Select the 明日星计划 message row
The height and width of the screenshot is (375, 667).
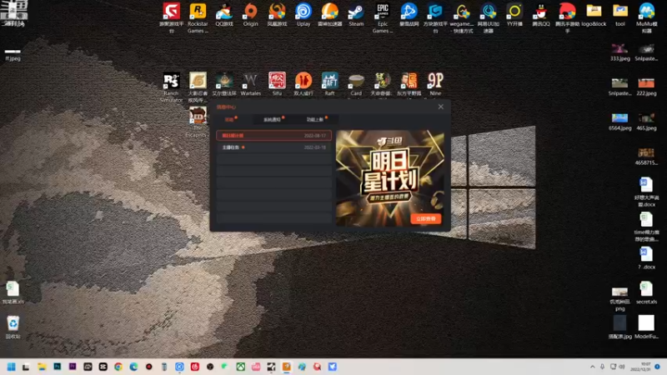click(273, 136)
